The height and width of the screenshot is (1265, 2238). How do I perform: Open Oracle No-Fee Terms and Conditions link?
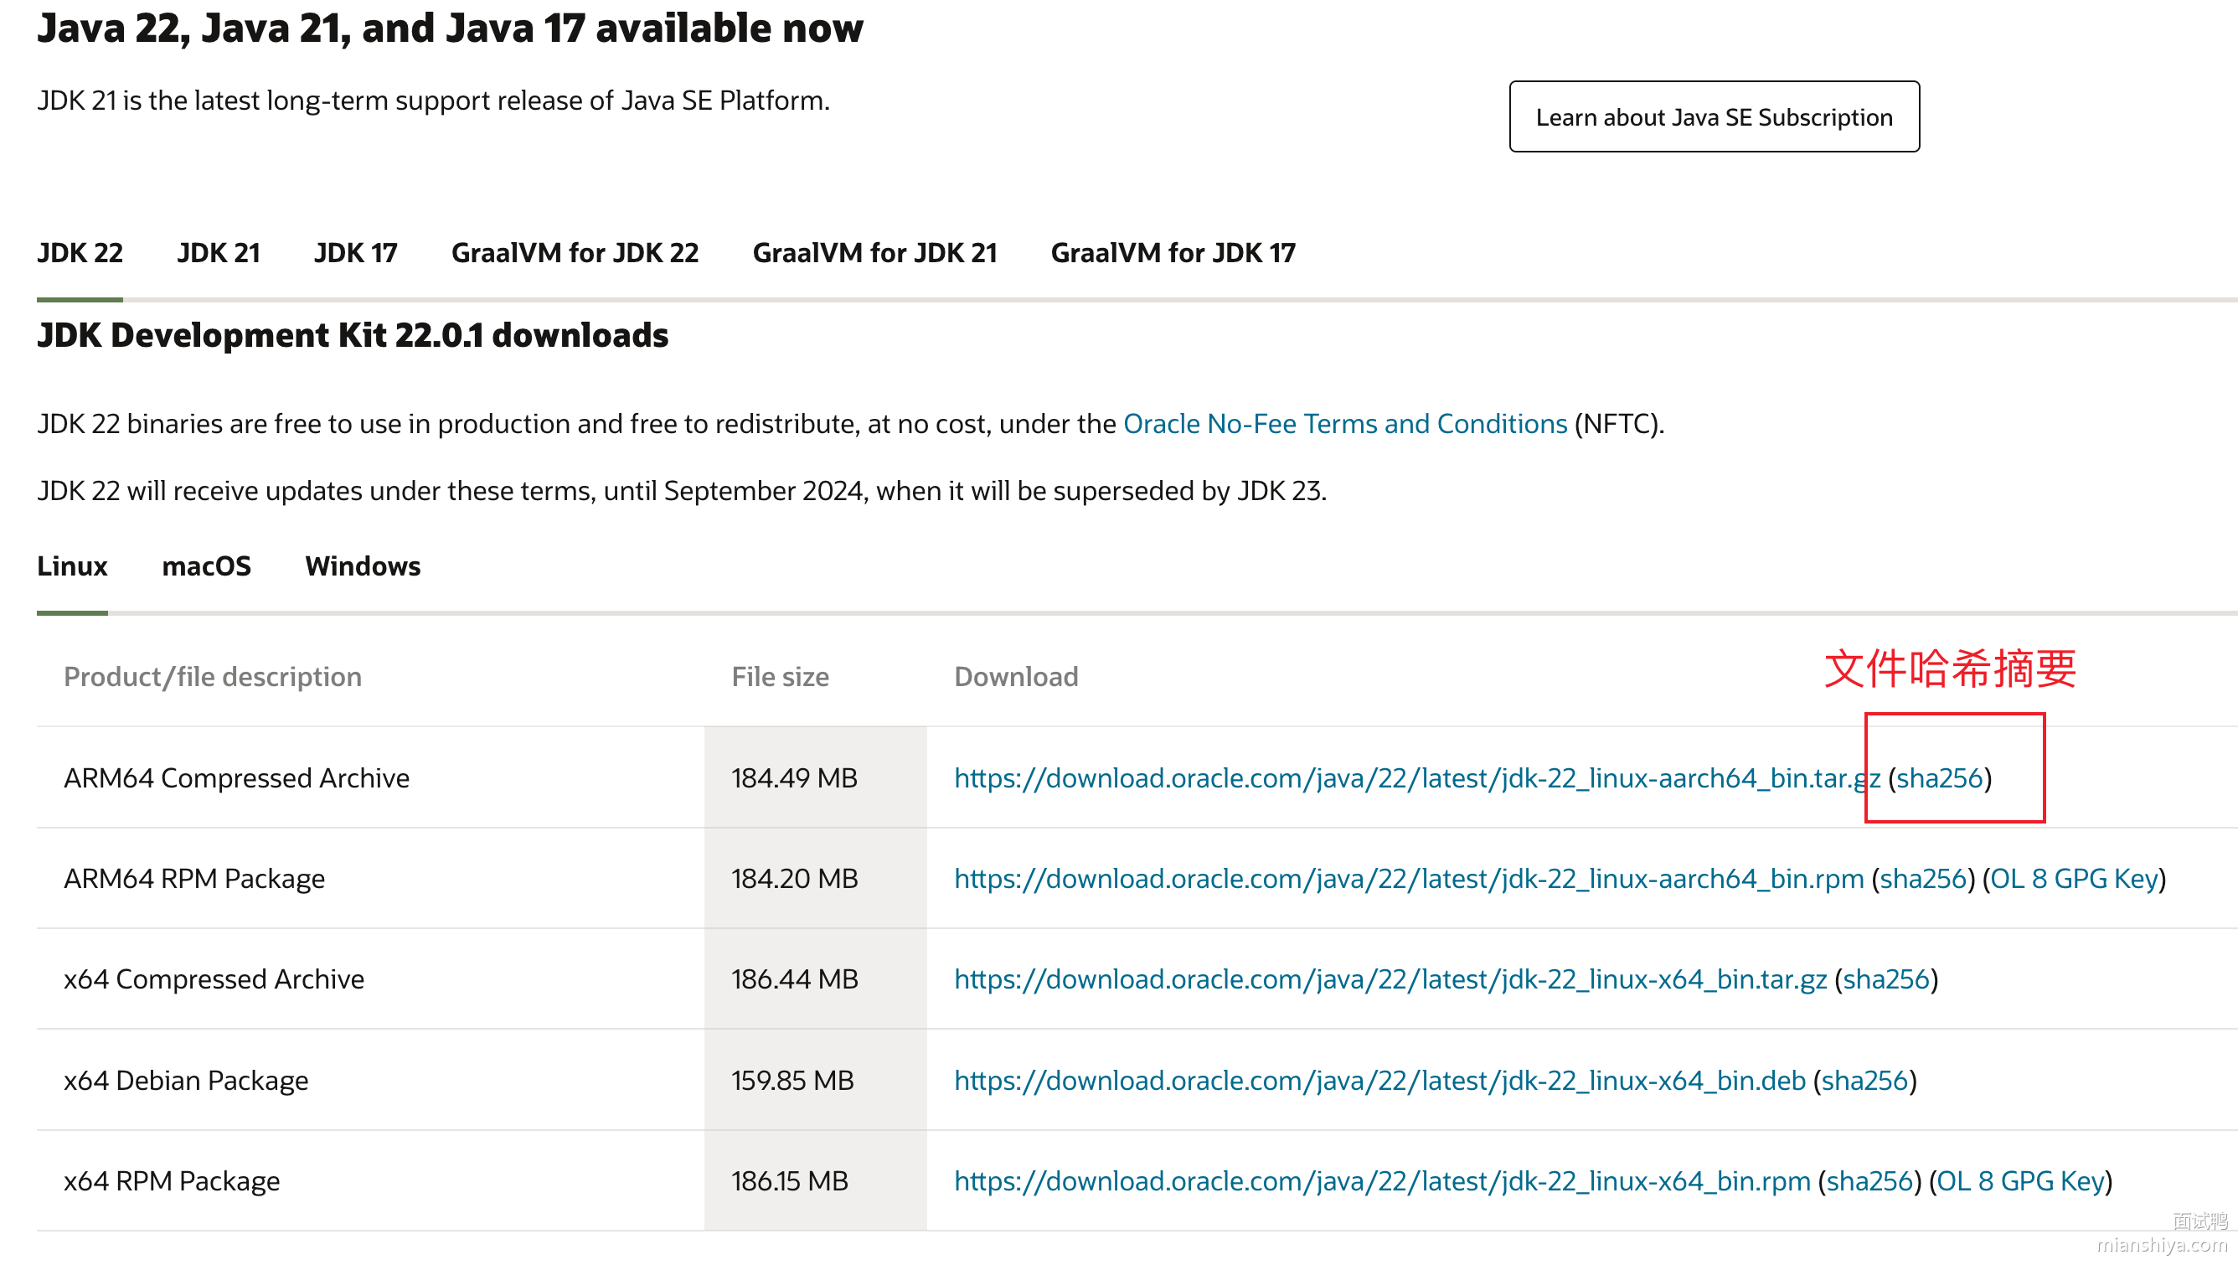point(1345,424)
